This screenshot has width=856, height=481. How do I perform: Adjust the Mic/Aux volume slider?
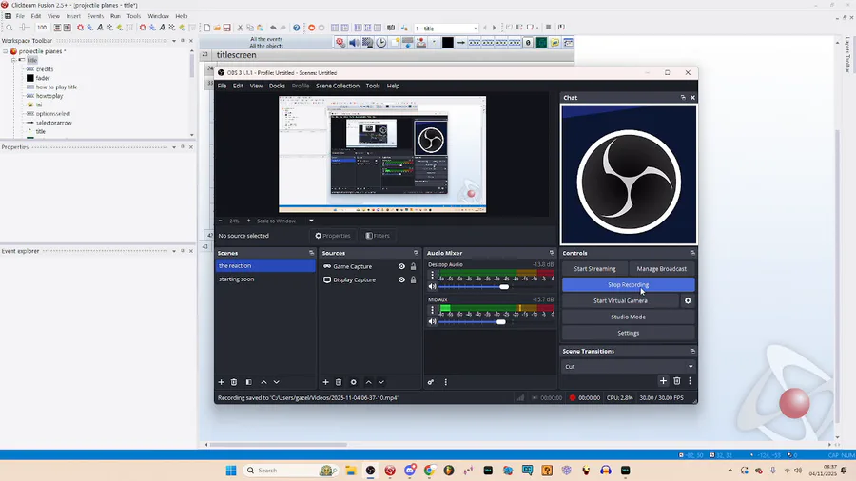pos(501,322)
